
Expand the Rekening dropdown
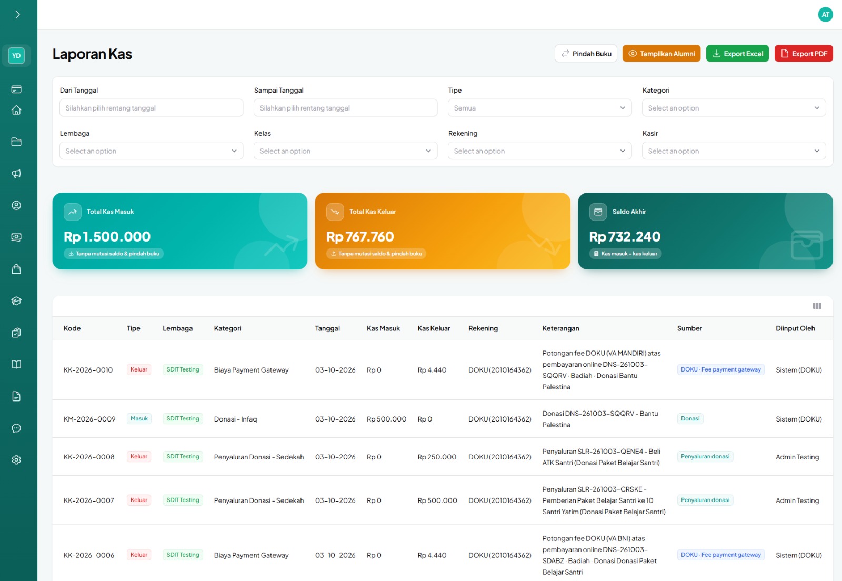tap(539, 151)
